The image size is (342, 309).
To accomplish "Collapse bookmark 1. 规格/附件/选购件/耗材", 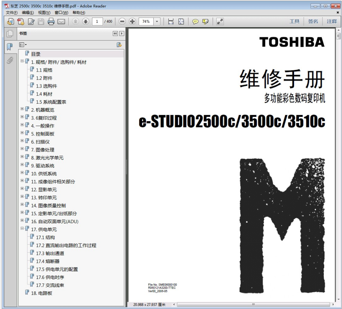I will click(22, 61).
